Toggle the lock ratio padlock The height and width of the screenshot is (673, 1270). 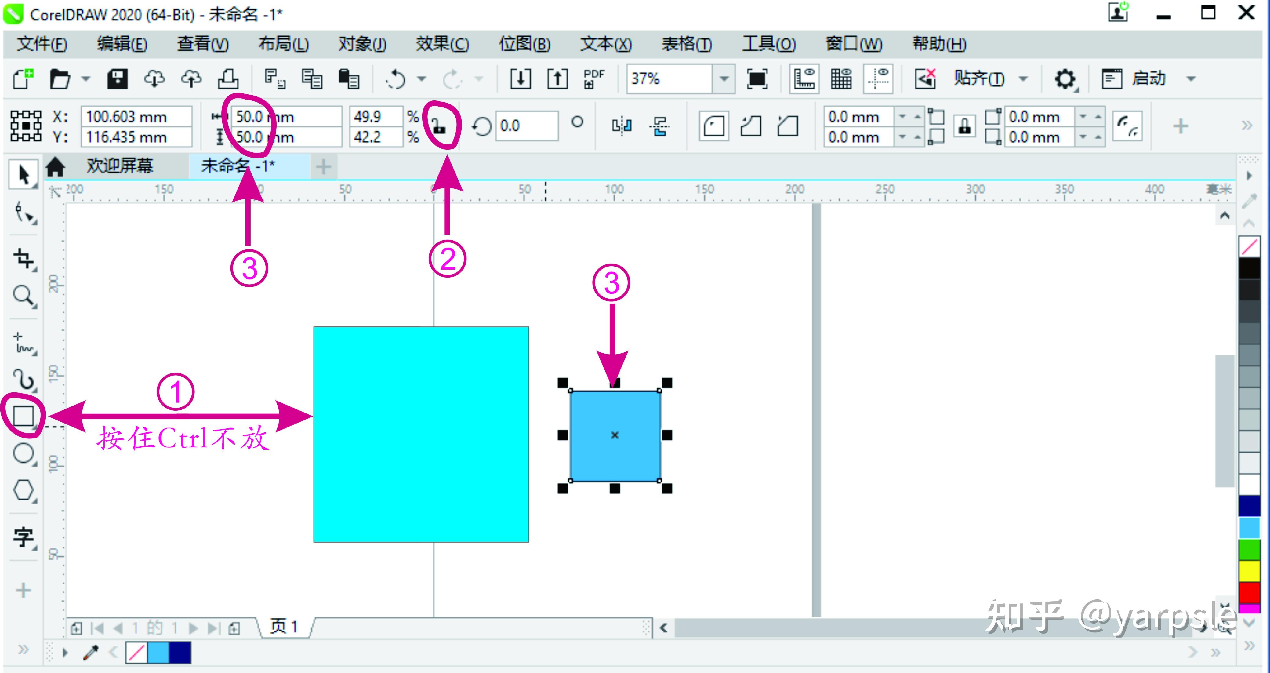(439, 126)
